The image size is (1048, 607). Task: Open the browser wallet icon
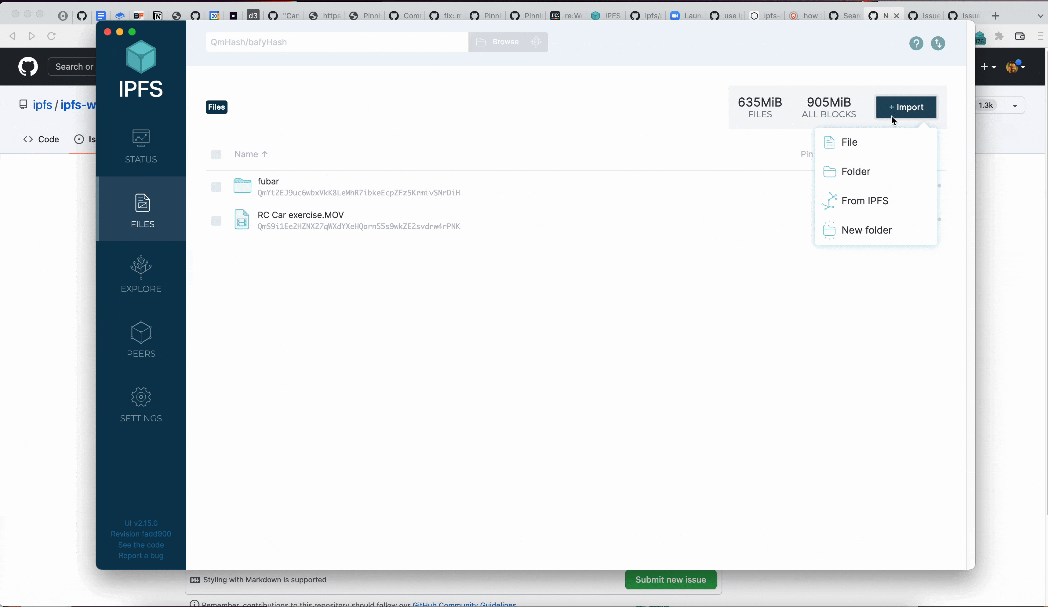point(1020,37)
